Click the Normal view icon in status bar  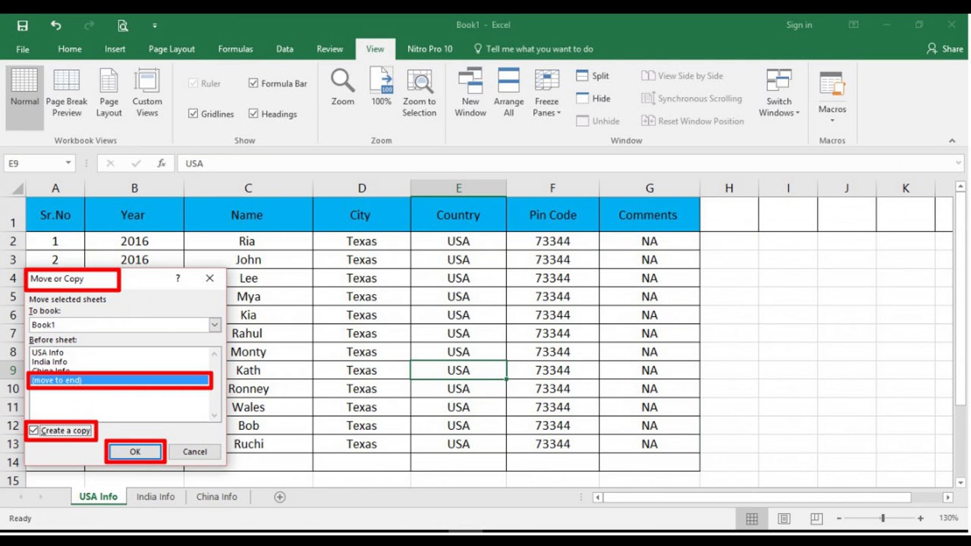(752, 519)
